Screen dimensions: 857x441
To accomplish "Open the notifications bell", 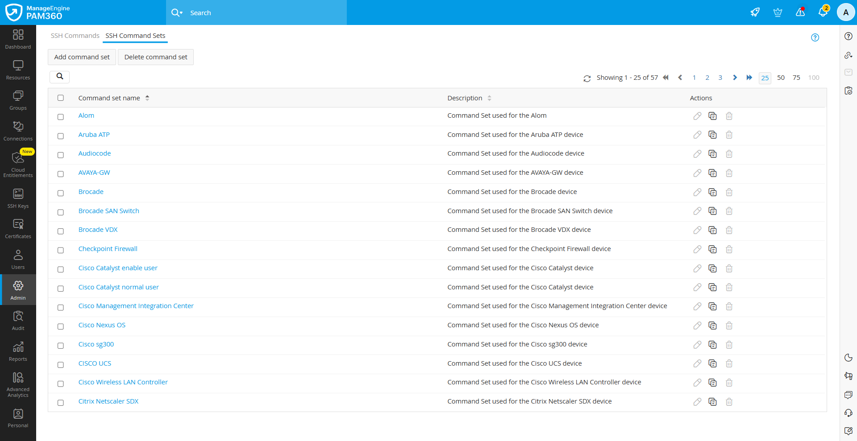I will click(x=823, y=12).
